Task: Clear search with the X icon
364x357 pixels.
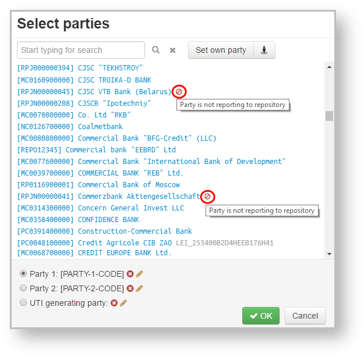Action: 172,50
